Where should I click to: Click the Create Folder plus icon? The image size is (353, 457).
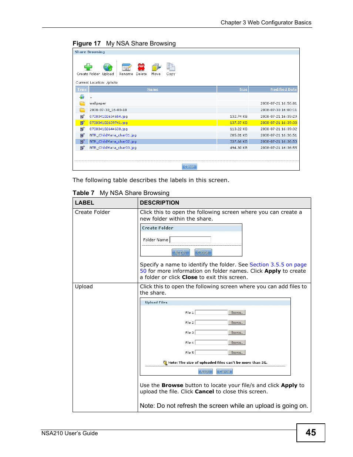point(88,67)
